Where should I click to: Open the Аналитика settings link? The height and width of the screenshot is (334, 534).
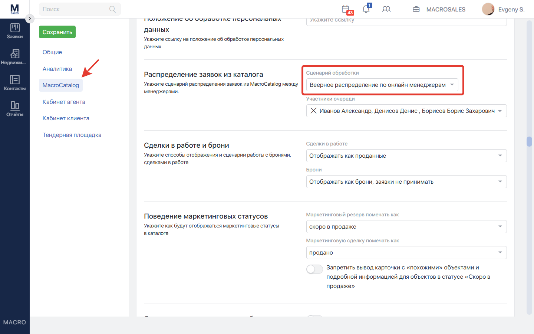pyautogui.click(x=57, y=69)
